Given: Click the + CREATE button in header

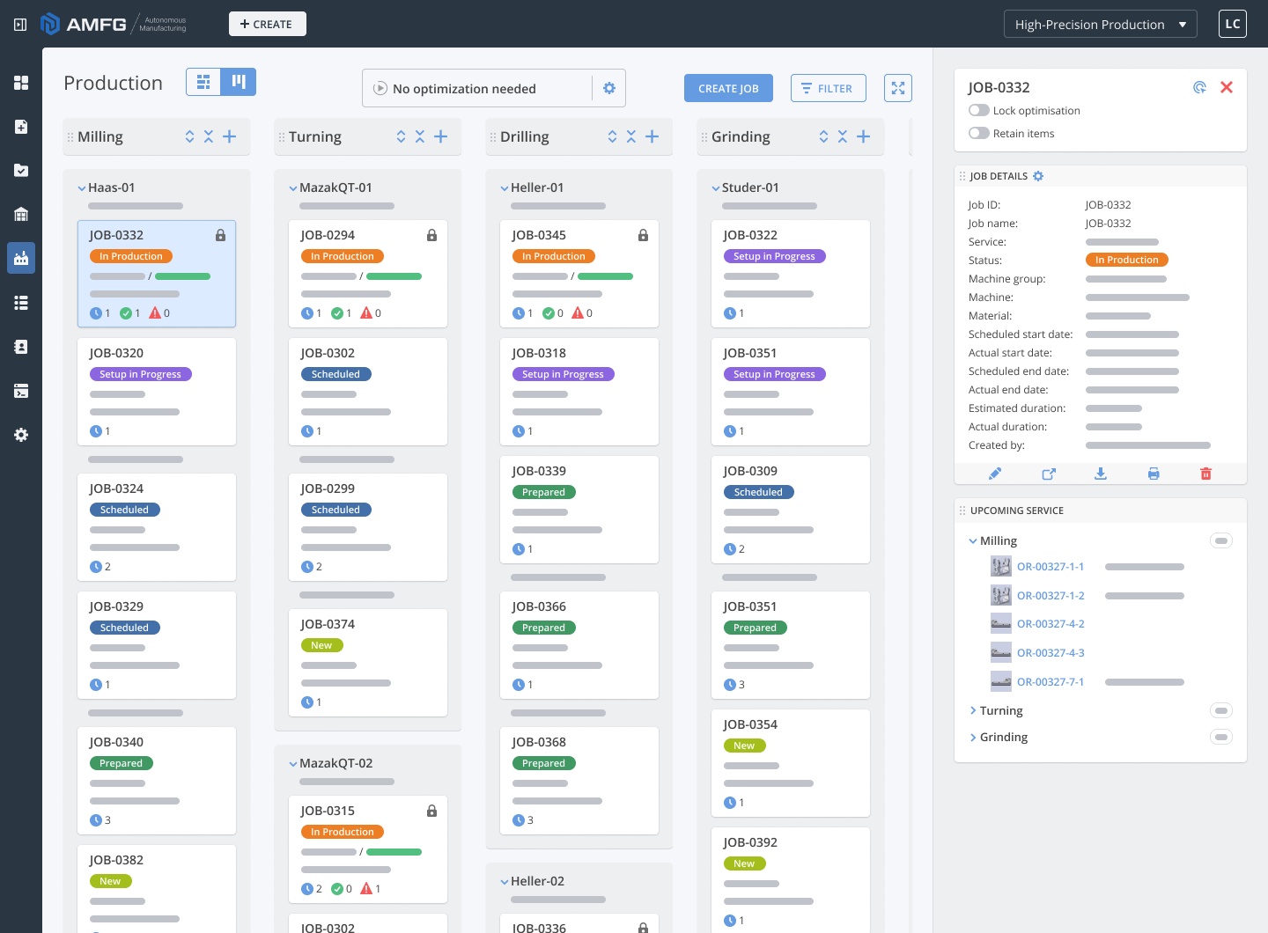Looking at the screenshot, I should tap(268, 24).
